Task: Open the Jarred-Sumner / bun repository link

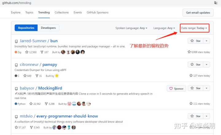Action: pos(39,41)
